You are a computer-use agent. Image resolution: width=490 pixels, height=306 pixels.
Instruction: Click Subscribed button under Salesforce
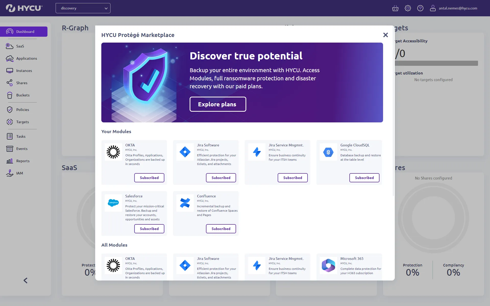[149, 229]
